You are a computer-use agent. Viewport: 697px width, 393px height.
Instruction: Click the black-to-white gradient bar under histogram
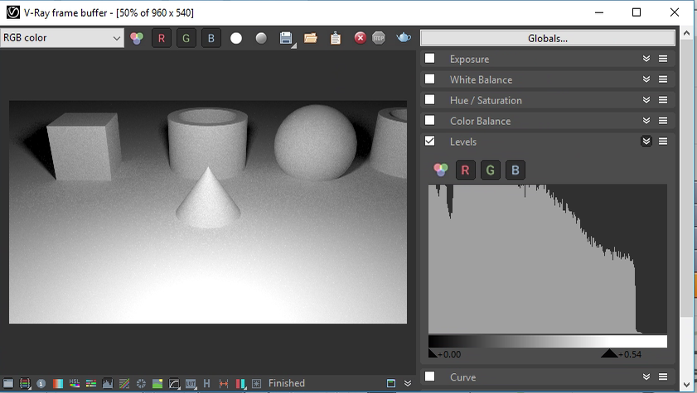click(548, 341)
